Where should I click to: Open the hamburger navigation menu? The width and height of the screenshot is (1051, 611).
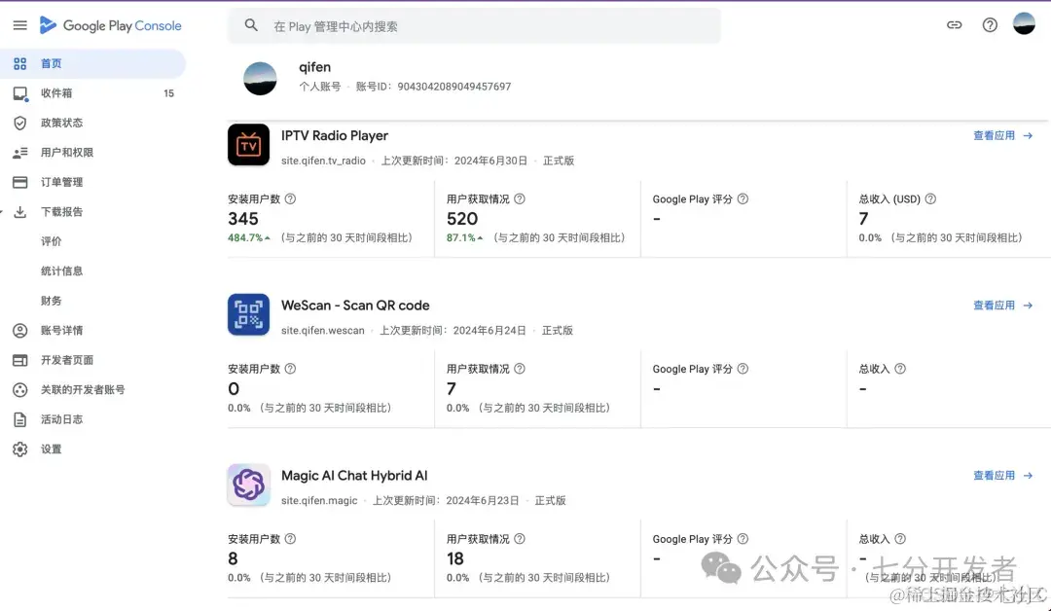[19, 25]
